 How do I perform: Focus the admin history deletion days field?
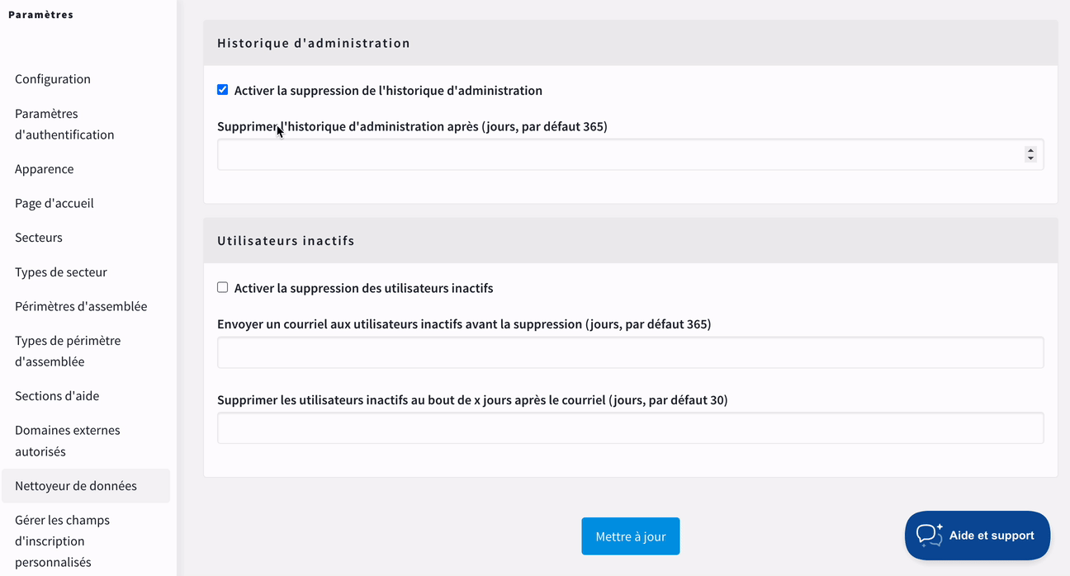[631, 154]
